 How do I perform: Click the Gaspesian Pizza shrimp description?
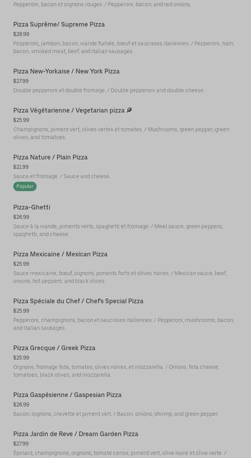tap(116, 414)
